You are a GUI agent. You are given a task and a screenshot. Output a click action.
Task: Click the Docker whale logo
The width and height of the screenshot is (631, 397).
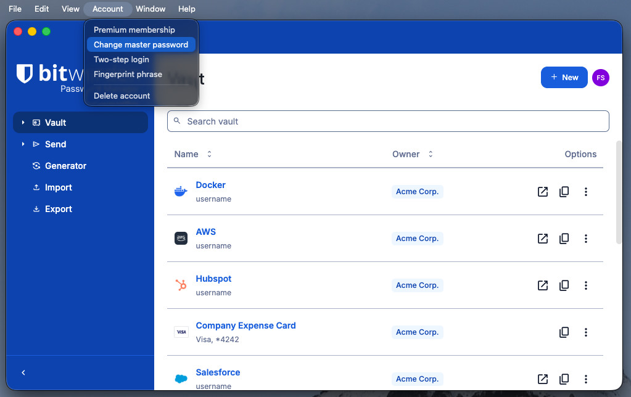tap(181, 192)
